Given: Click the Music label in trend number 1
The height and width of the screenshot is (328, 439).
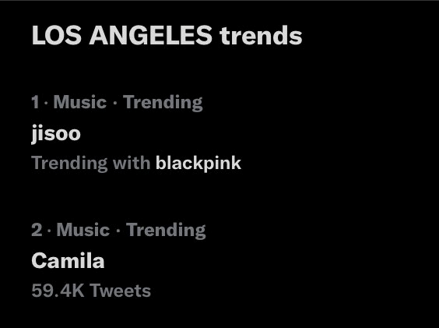Looking at the screenshot, I should click(x=80, y=102).
